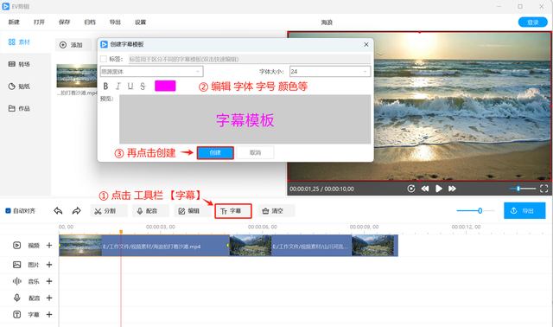Add an item to the 配音 track

tap(49, 298)
